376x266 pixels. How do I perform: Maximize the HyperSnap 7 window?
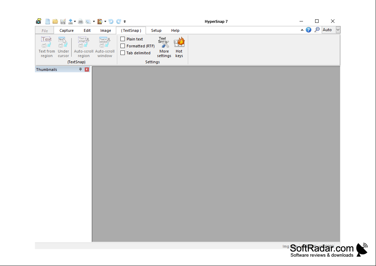click(x=317, y=21)
